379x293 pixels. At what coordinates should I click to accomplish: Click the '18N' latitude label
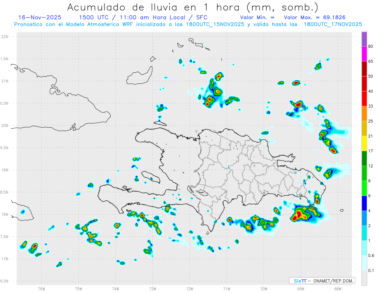(4, 215)
